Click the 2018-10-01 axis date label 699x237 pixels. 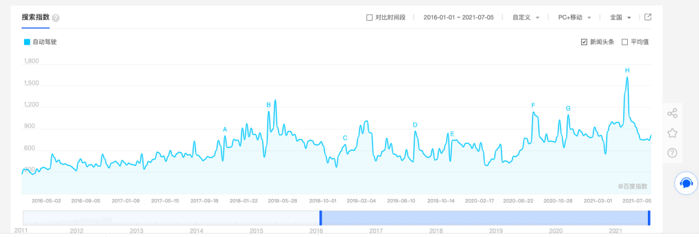click(323, 201)
